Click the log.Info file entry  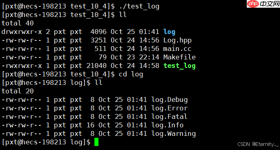[x=167, y=125]
